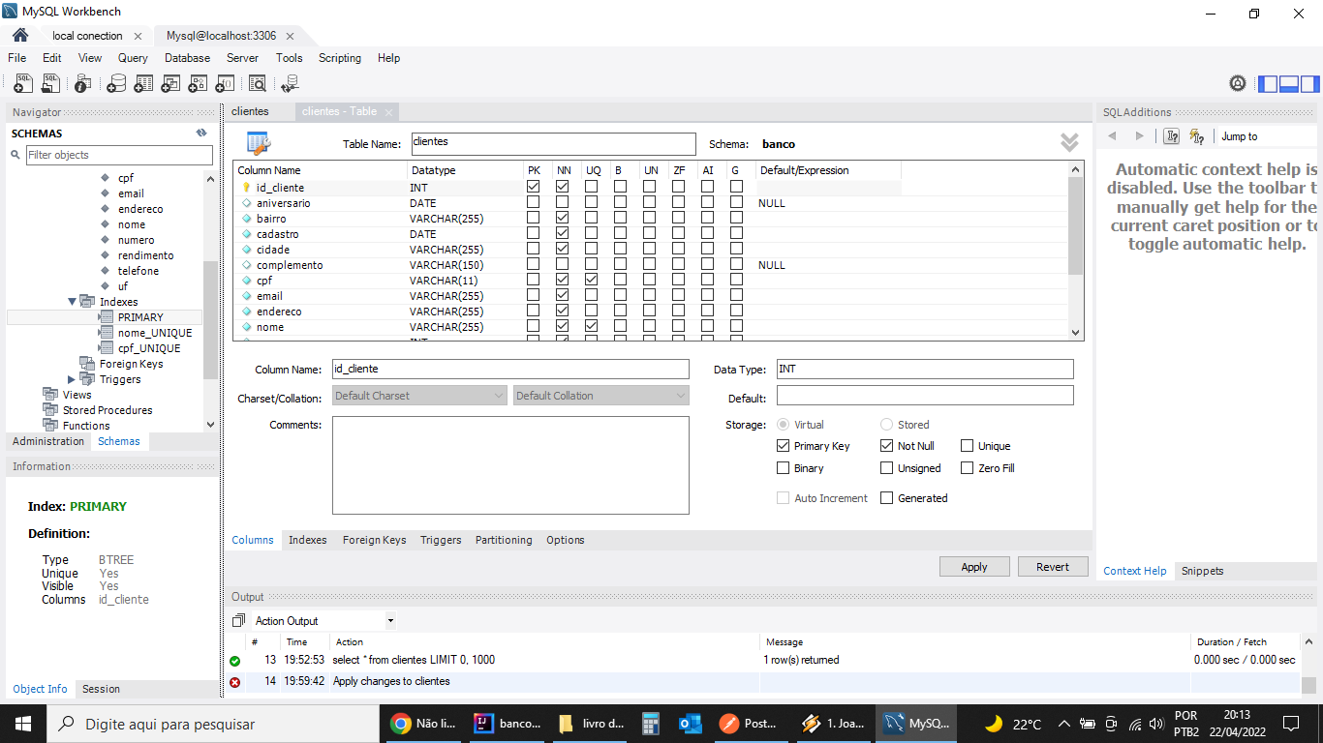
Task: Open an SQL script file icon
Action: [50, 84]
